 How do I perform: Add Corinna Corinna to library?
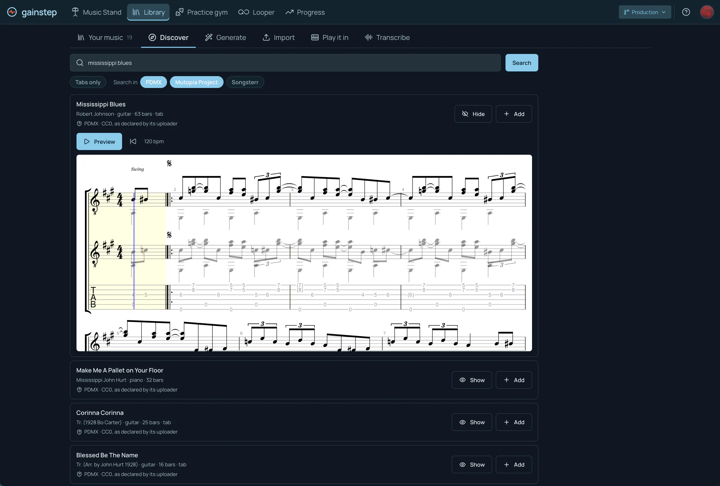tap(514, 422)
